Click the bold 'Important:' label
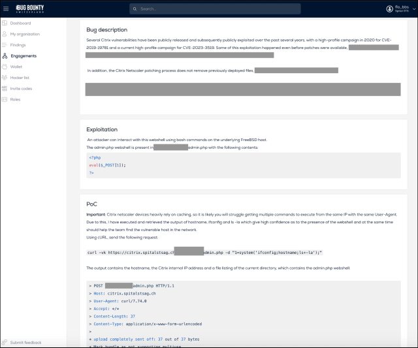Image resolution: width=418 pixels, height=348 pixels. click(96, 215)
